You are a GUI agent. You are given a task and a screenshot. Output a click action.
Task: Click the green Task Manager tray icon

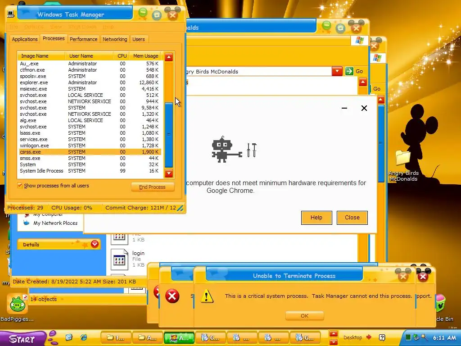[408, 337]
